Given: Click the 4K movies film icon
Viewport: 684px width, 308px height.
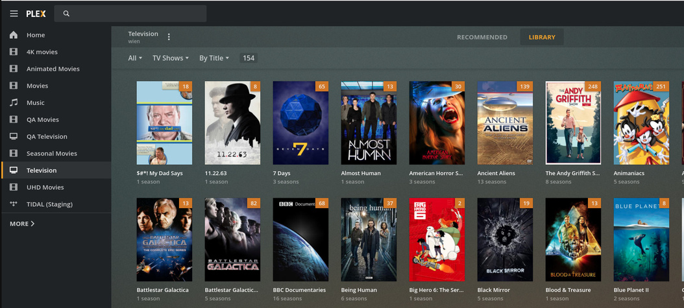Looking at the screenshot, I should coord(14,52).
